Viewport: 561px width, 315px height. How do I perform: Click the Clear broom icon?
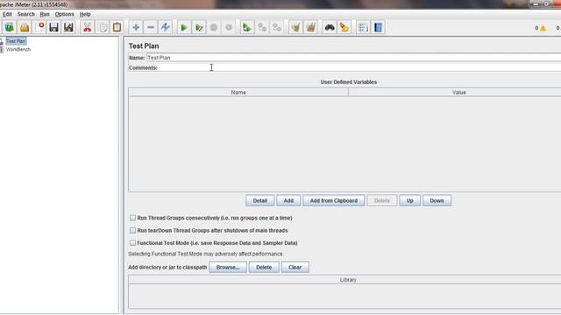pos(295,27)
